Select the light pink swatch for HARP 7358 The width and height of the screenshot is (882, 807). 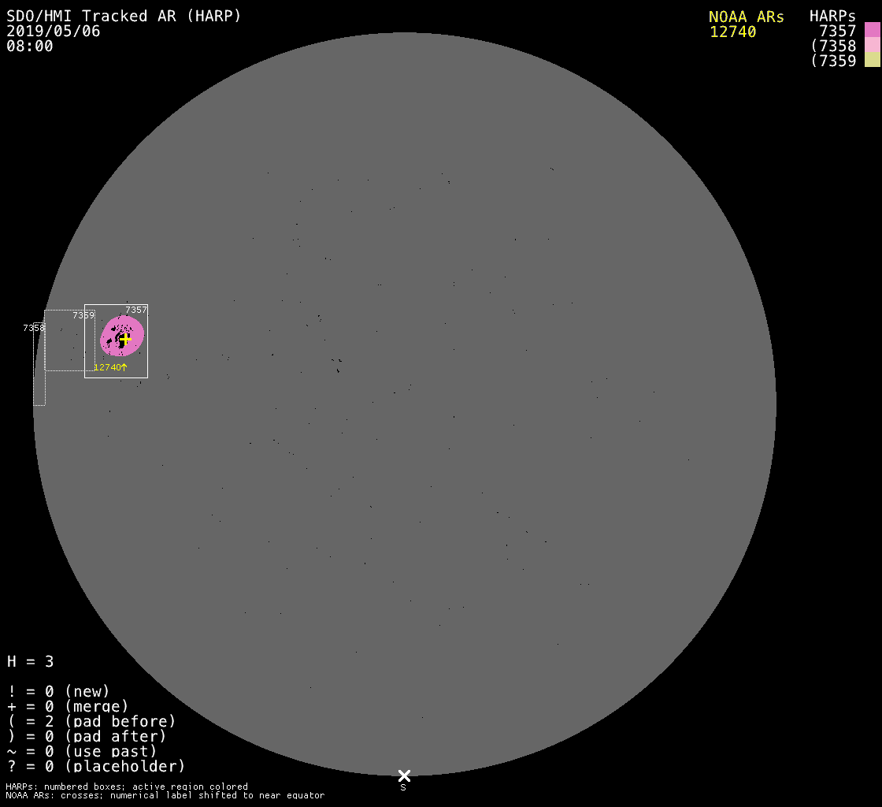pos(872,45)
